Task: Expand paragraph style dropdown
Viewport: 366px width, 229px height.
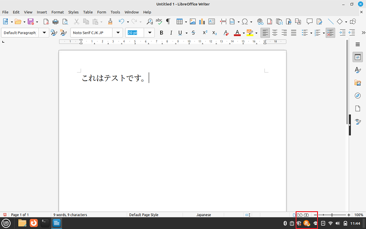Action: (x=44, y=33)
